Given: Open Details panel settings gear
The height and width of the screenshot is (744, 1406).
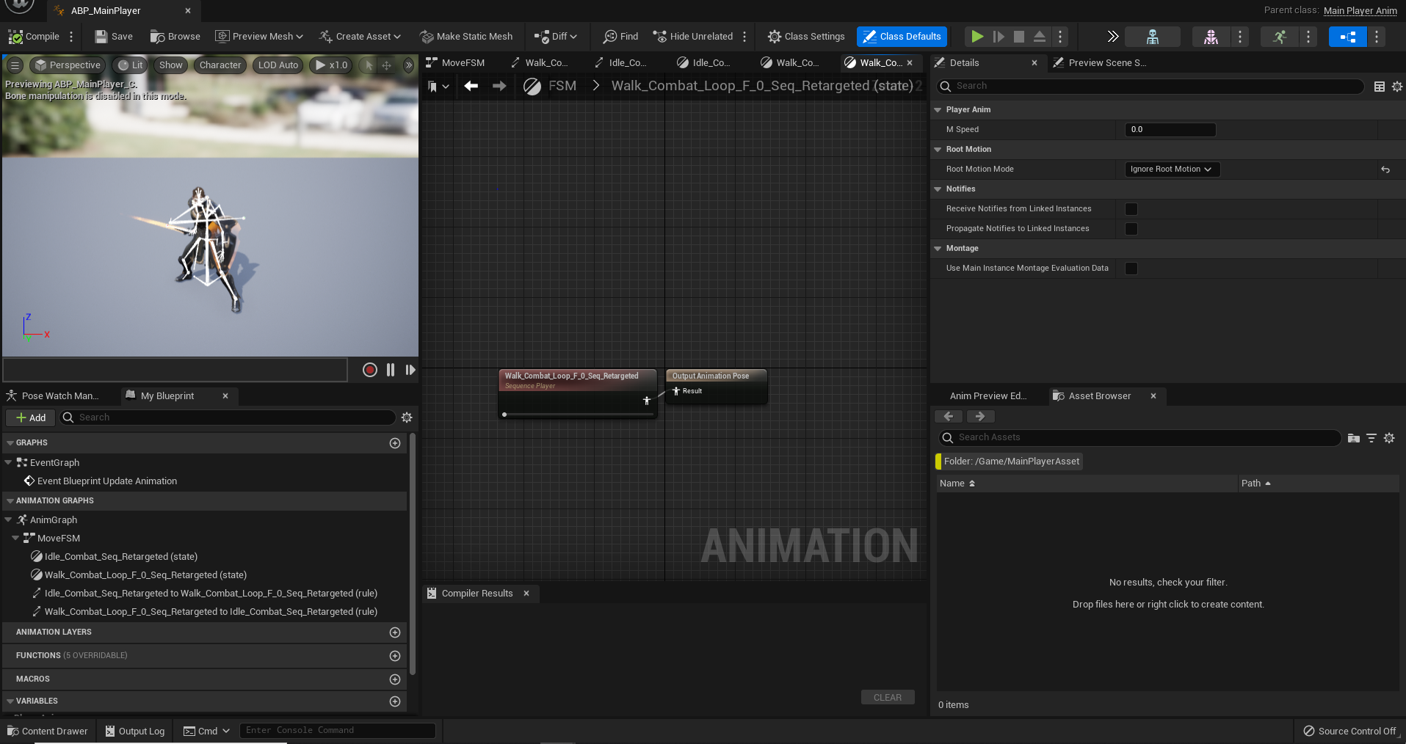Looking at the screenshot, I should click(x=1397, y=87).
